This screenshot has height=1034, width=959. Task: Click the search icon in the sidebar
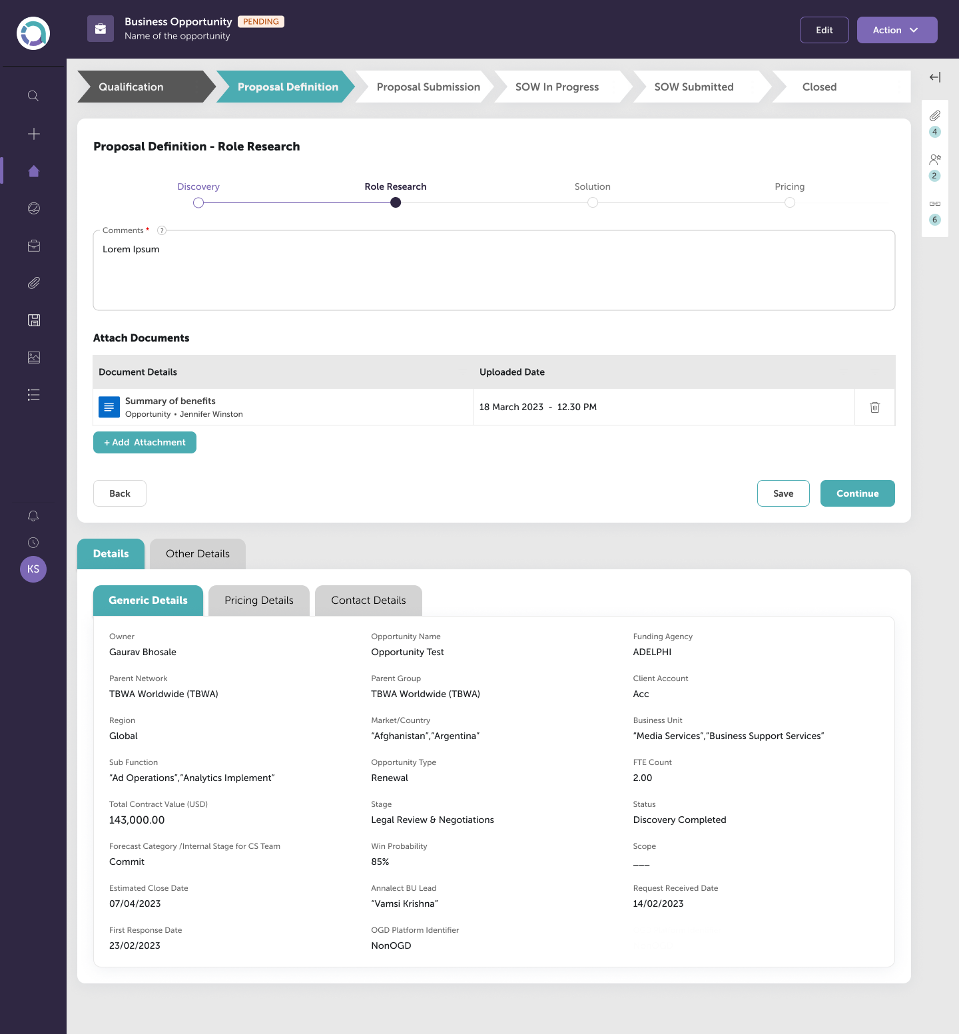tap(33, 96)
